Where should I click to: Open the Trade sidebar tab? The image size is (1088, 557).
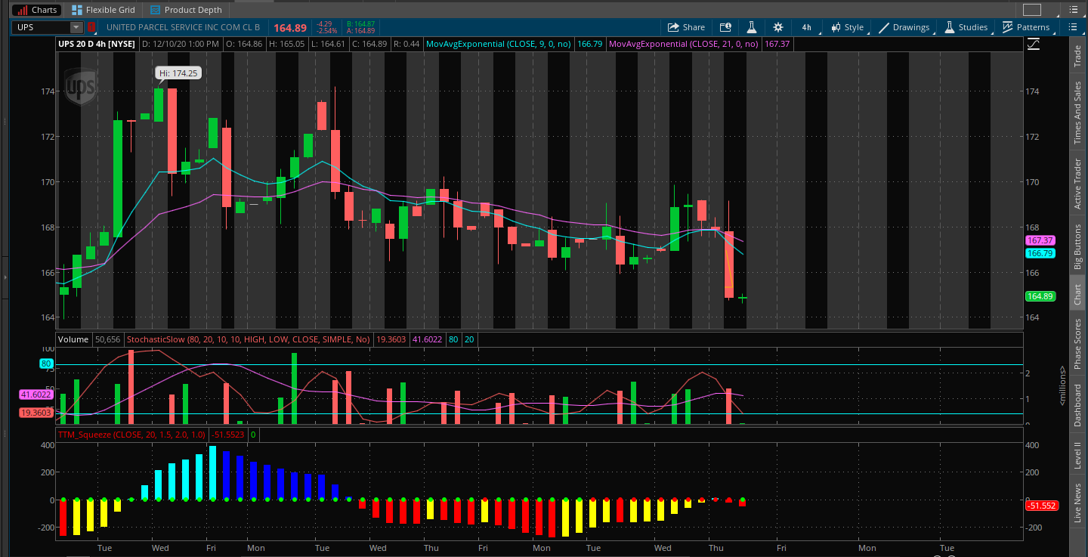click(1077, 57)
